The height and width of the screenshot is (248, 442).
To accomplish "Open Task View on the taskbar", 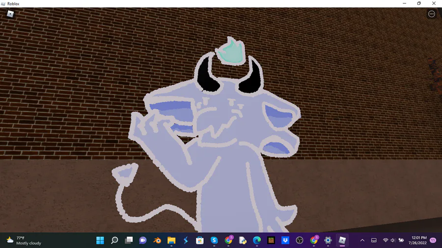I will click(129, 241).
